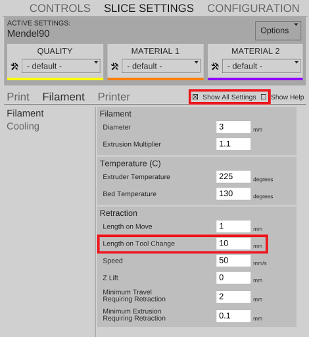Open the Material 2 default preset dropdown
The width and height of the screenshot is (309, 337).
pyautogui.click(x=262, y=66)
